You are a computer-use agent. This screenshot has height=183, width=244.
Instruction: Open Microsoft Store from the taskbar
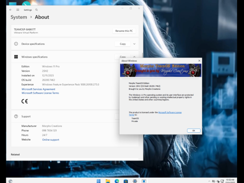click(126, 181)
